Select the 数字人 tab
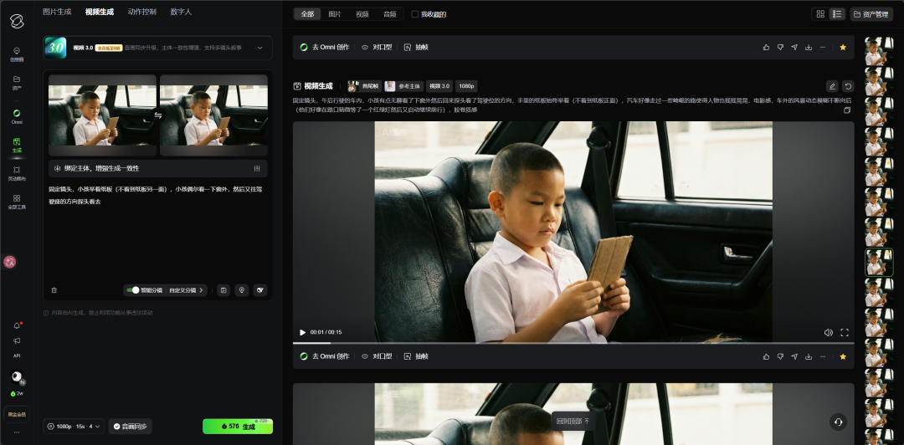The width and height of the screenshot is (904, 445). tap(181, 13)
